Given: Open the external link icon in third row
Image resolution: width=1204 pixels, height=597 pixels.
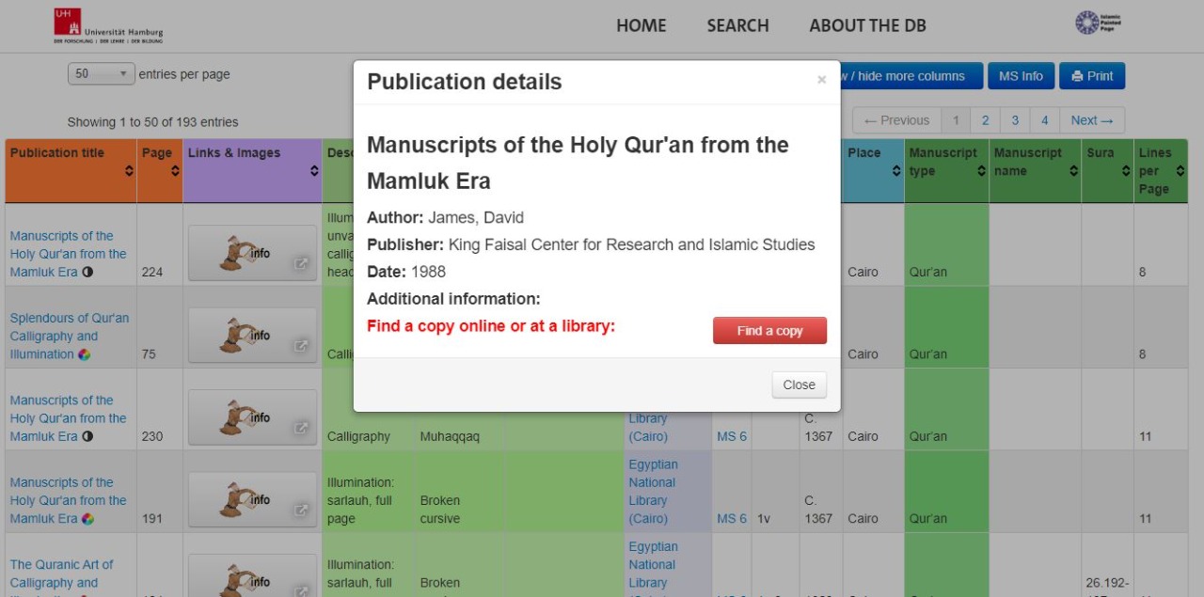Looking at the screenshot, I should click(x=302, y=428).
